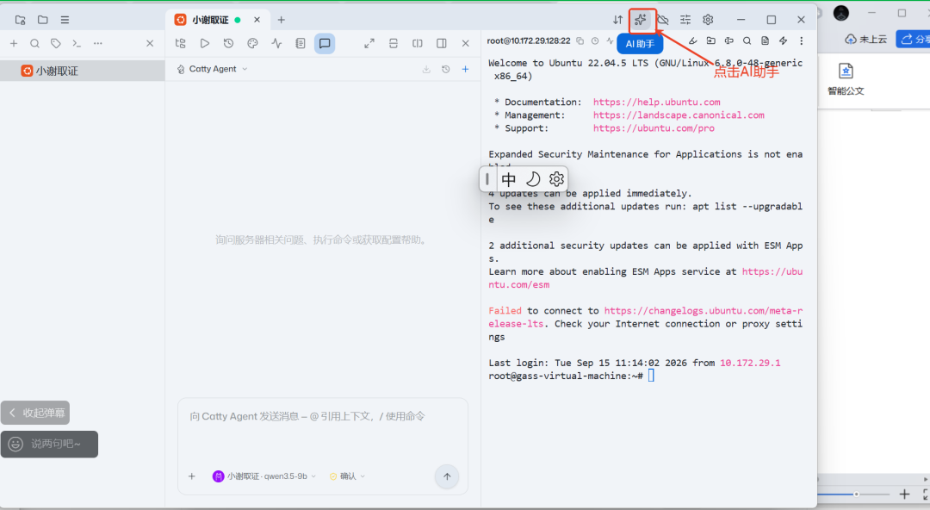
Task: Open the notebook snippets icon
Action: point(301,43)
